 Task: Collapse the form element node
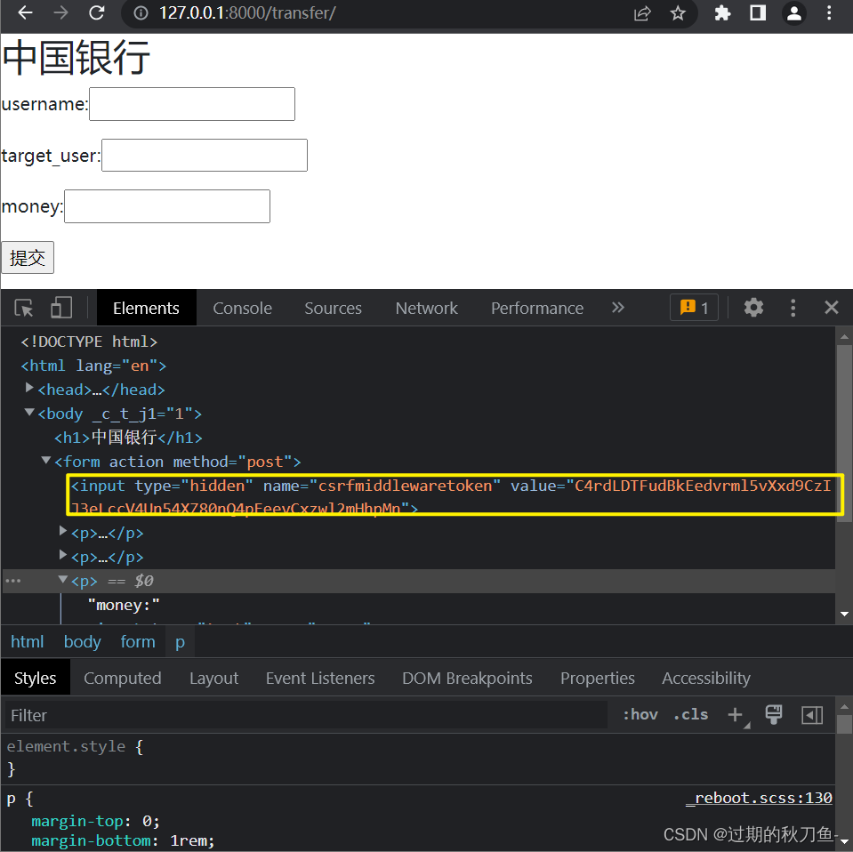pos(46,461)
